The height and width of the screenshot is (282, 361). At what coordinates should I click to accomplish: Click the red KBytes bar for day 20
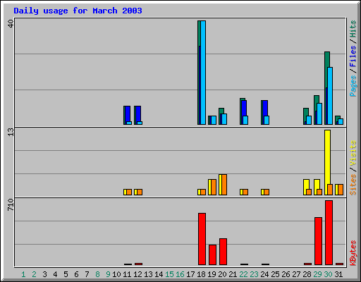tap(223, 252)
